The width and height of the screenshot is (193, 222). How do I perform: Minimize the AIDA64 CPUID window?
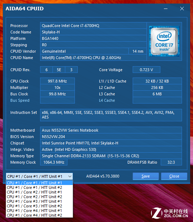pyautogui.click(x=166, y=9)
